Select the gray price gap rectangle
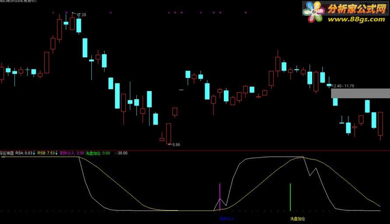Image resolution: width=390 pixels, height=224 pixels. (x=360, y=93)
